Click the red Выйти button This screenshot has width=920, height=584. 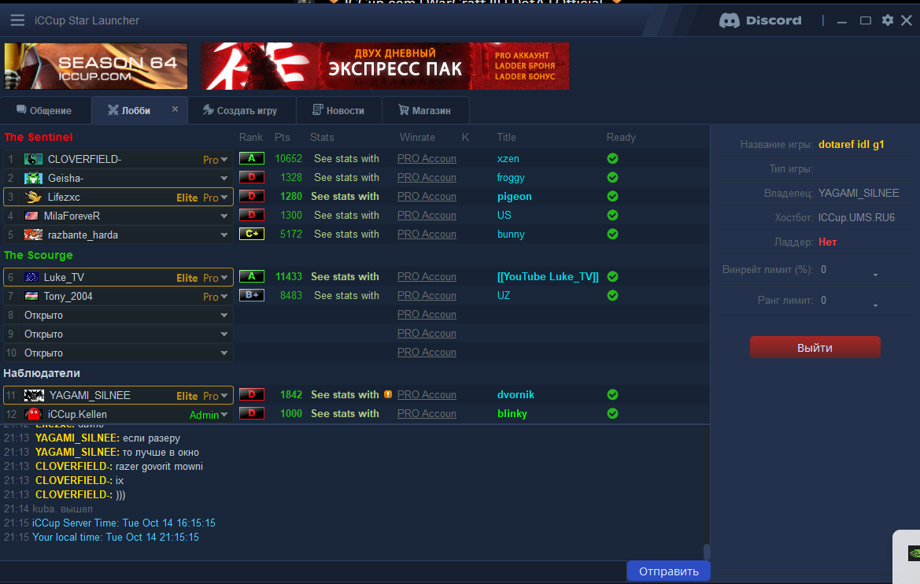[x=815, y=347]
